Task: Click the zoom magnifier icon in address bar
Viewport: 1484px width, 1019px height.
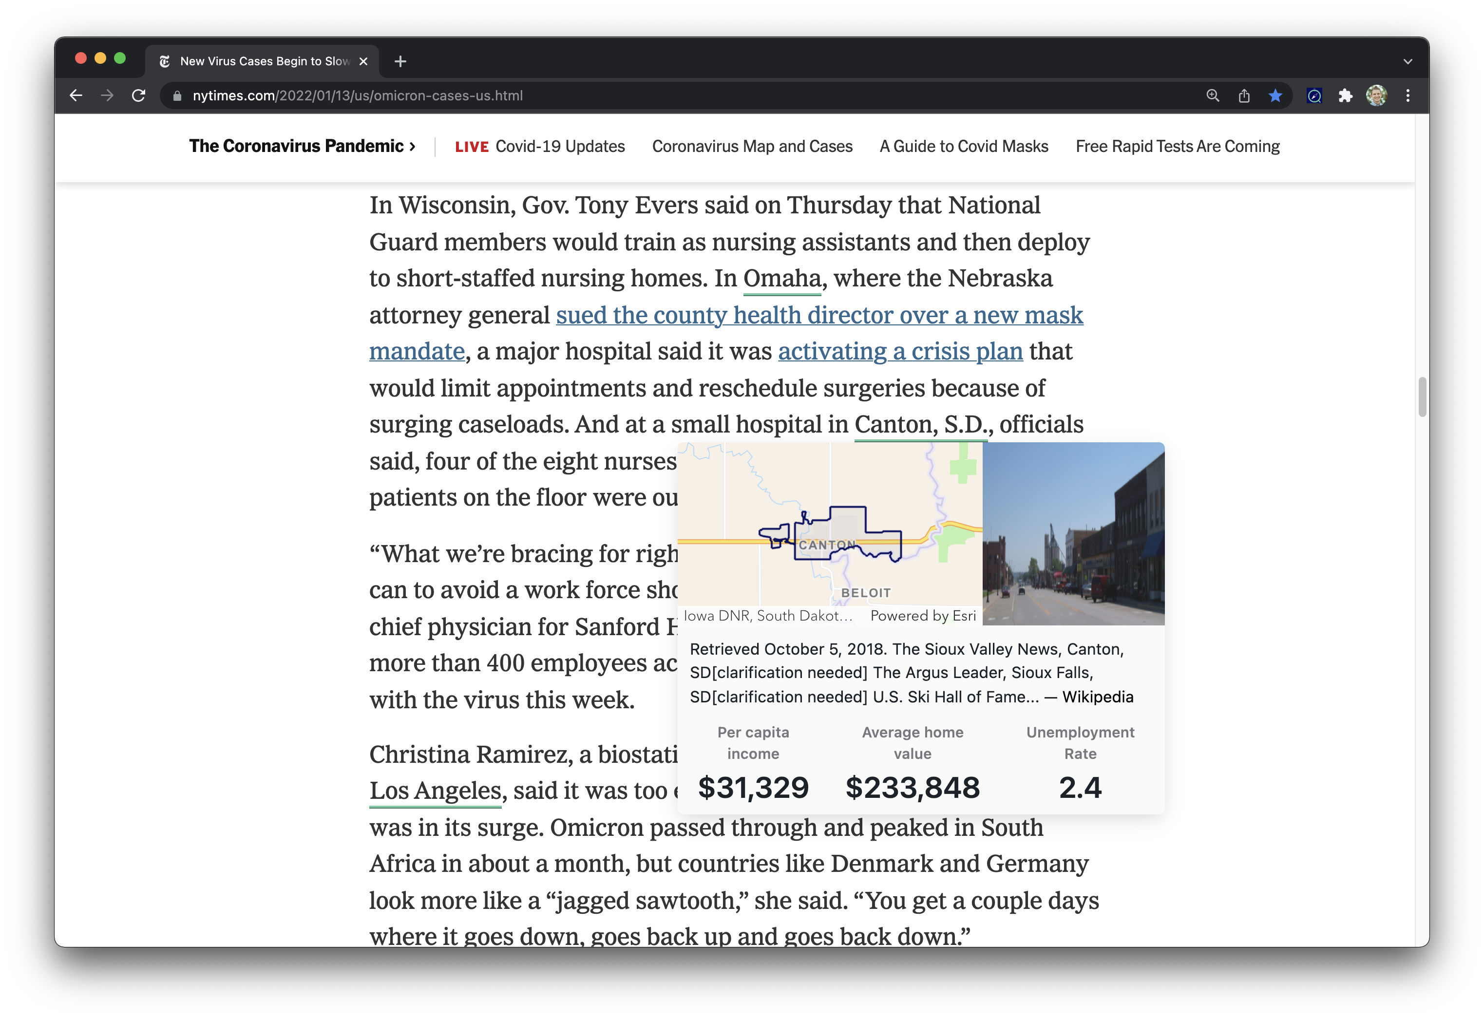Action: (1213, 96)
